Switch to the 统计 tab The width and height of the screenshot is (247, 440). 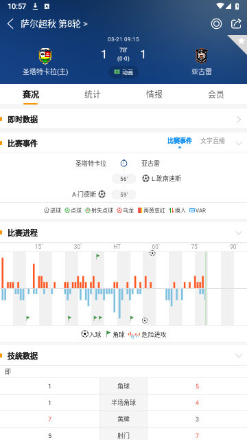93,95
